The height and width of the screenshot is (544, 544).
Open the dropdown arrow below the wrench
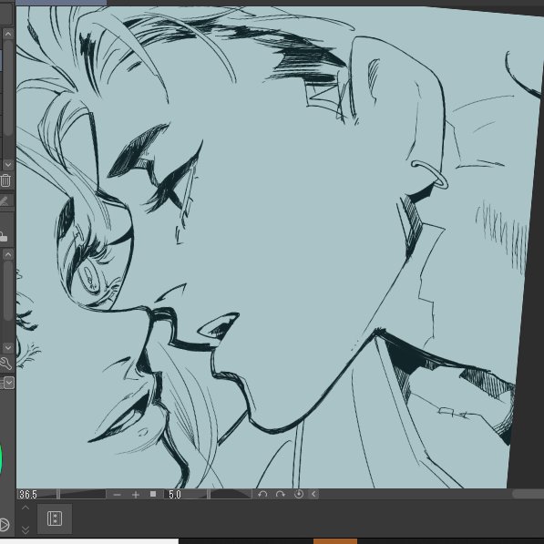point(9,383)
